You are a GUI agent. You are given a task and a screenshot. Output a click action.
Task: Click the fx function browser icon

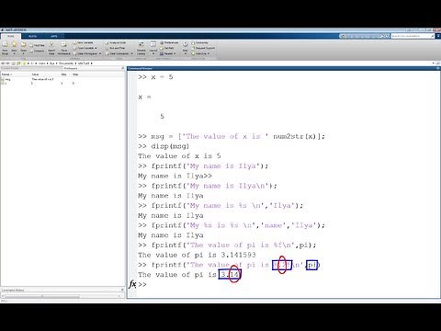(132, 284)
